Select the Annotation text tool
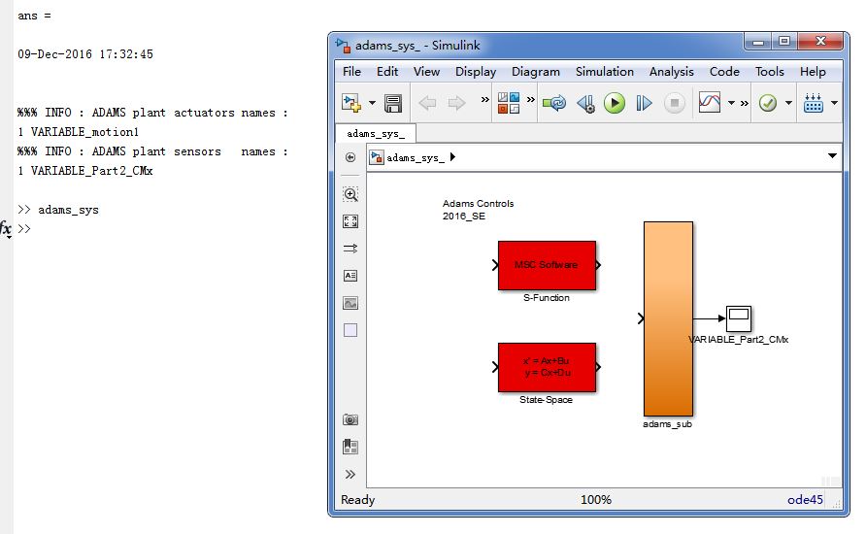Screen dimensions: 866x534 350,276
